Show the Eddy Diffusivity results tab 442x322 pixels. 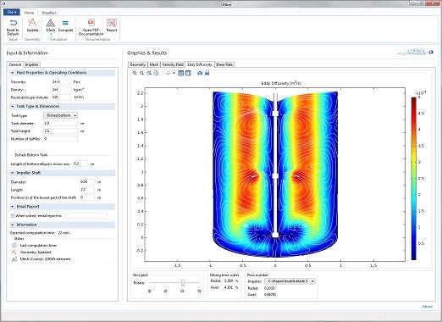200,64
